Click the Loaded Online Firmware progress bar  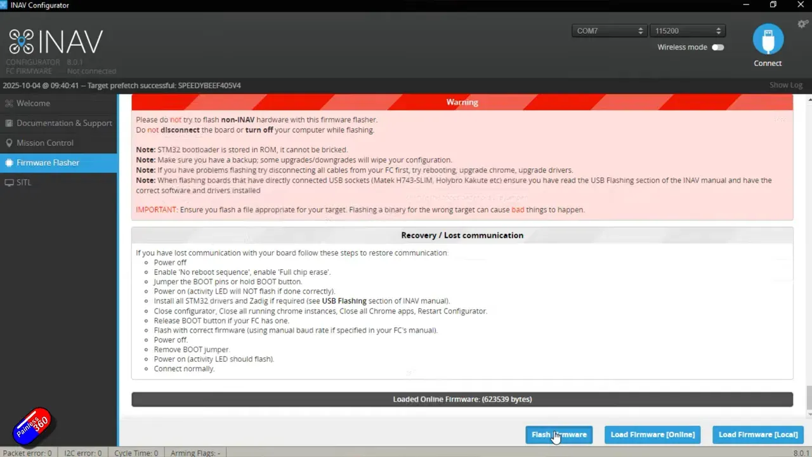[462, 399]
